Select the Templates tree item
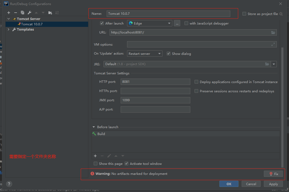 (25, 29)
